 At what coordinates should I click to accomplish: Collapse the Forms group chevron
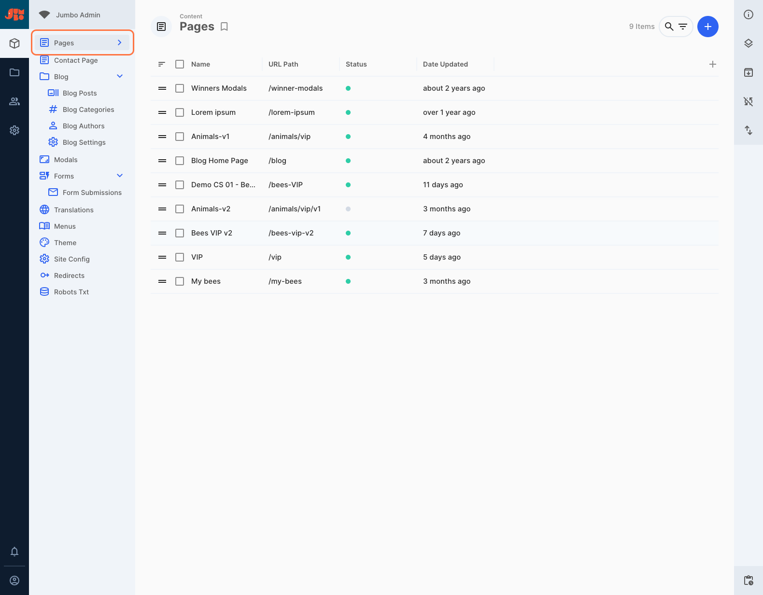click(x=120, y=176)
